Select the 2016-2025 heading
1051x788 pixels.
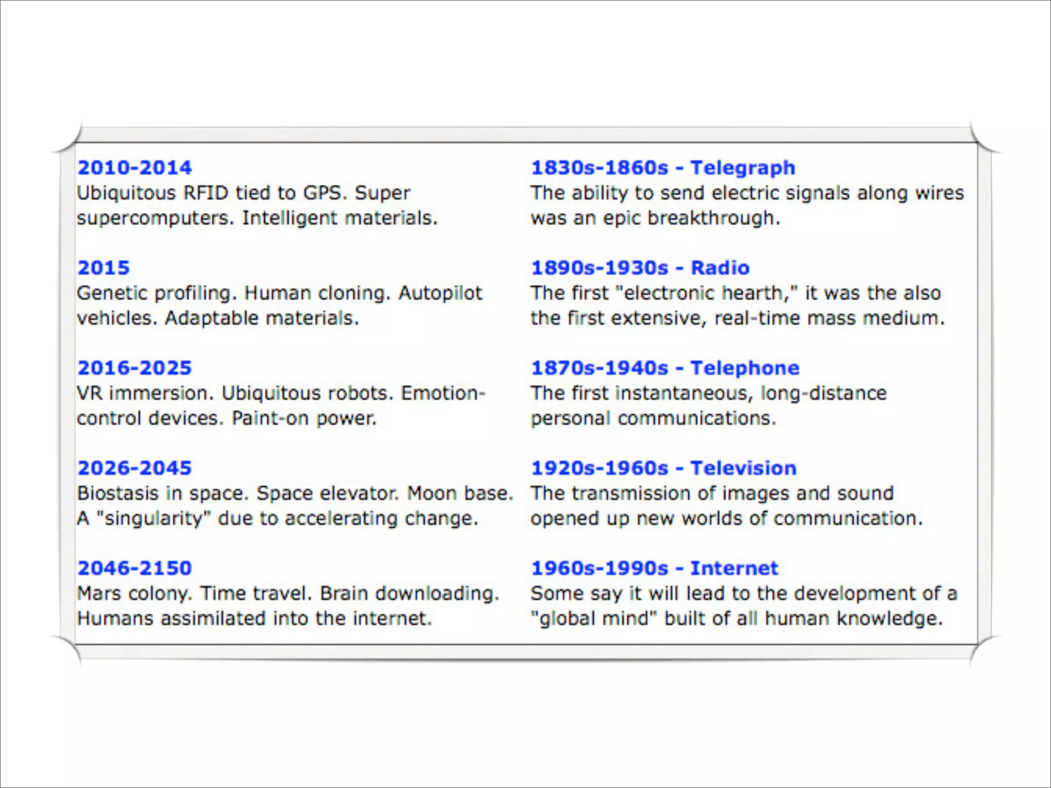coord(134,368)
